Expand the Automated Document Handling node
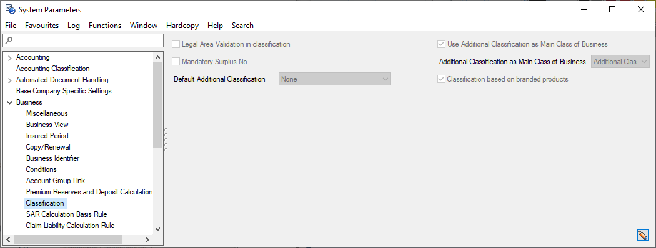The height and width of the screenshot is (248, 656). (x=9, y=80)
